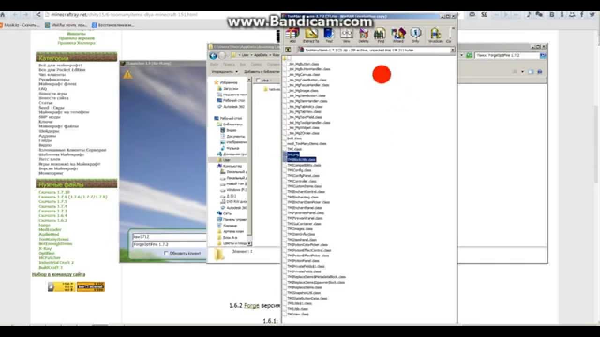Click the launcher username input field
600x337 pixels.
coord(169,236)
